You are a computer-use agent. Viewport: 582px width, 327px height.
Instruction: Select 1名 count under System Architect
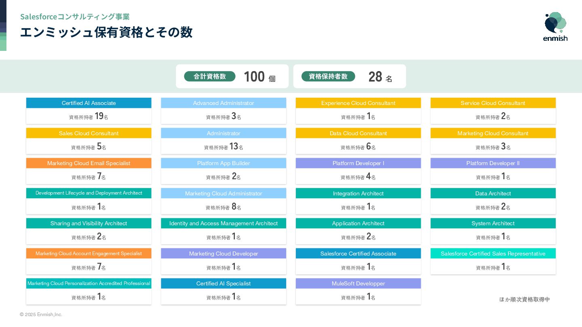click(x=506, y=237)
